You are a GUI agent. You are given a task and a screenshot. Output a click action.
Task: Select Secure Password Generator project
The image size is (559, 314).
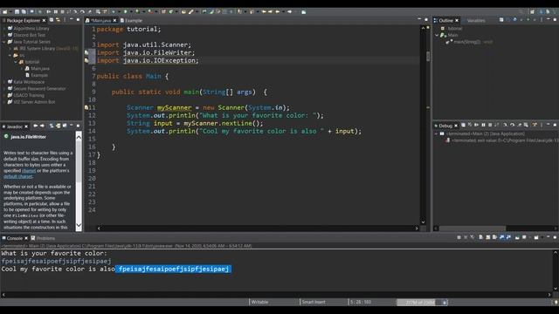coord(39,89)
